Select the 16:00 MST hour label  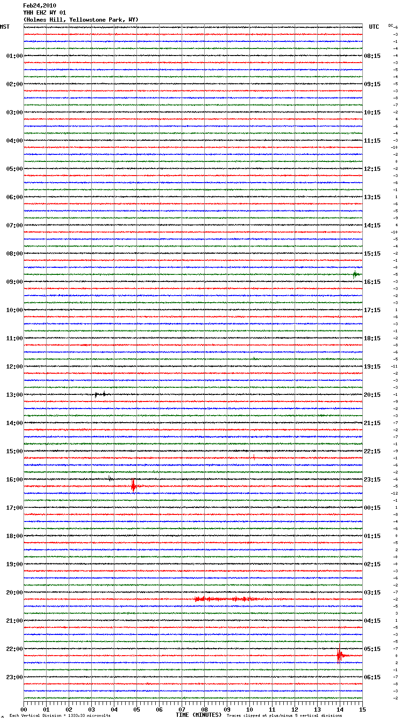pos(15,480)
